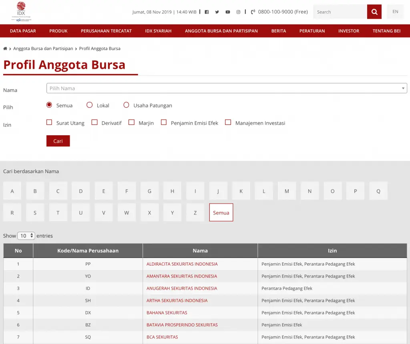Enable the Manajemen Investasi checkbox
The height and width of the screenshot is (344, 410).
tap(228, 122)
